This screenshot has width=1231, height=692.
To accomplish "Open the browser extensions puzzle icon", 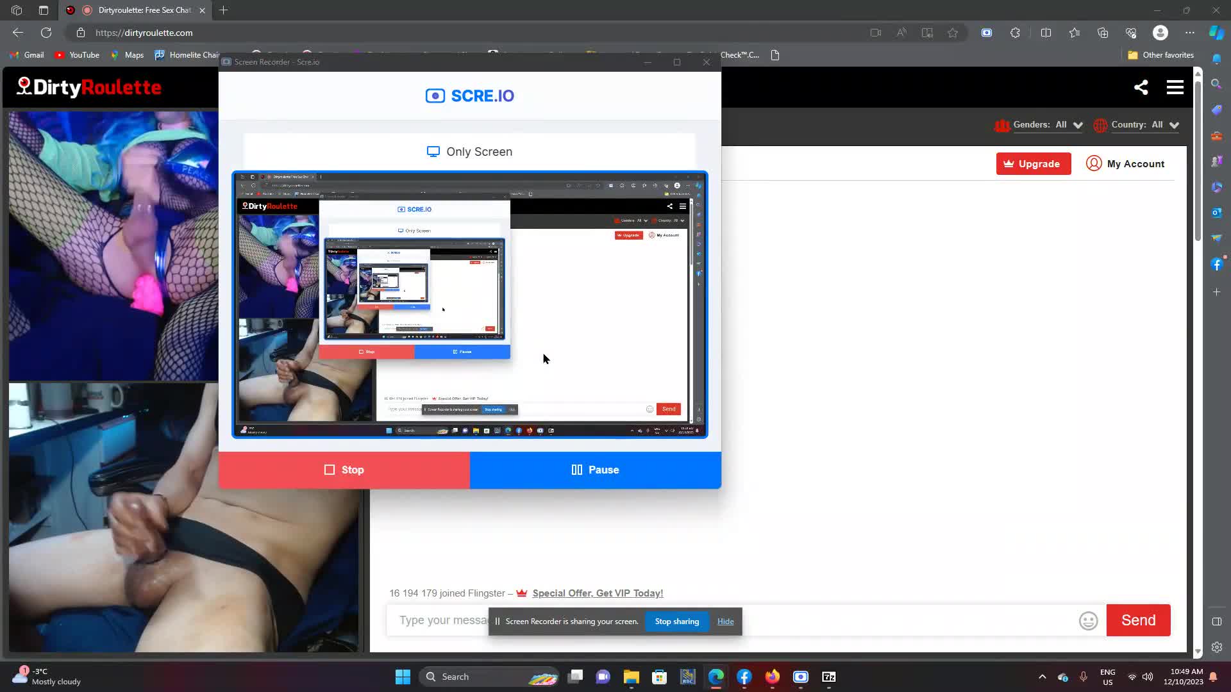I will 1015,33.
